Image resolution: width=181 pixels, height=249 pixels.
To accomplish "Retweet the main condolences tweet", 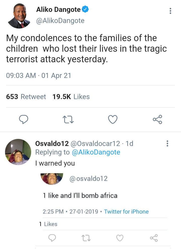I will (68, 119).
